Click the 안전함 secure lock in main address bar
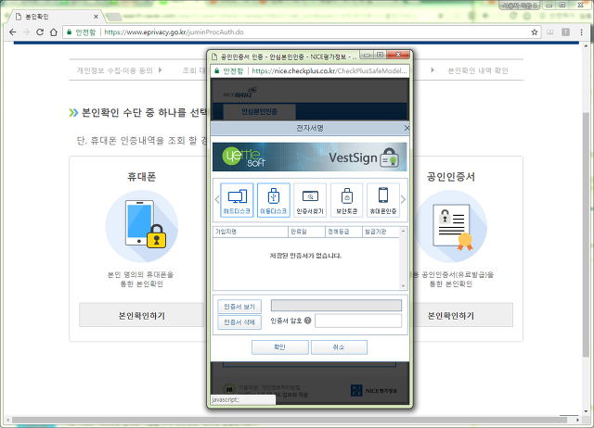594x428 pixels. [x=81, y=32]
